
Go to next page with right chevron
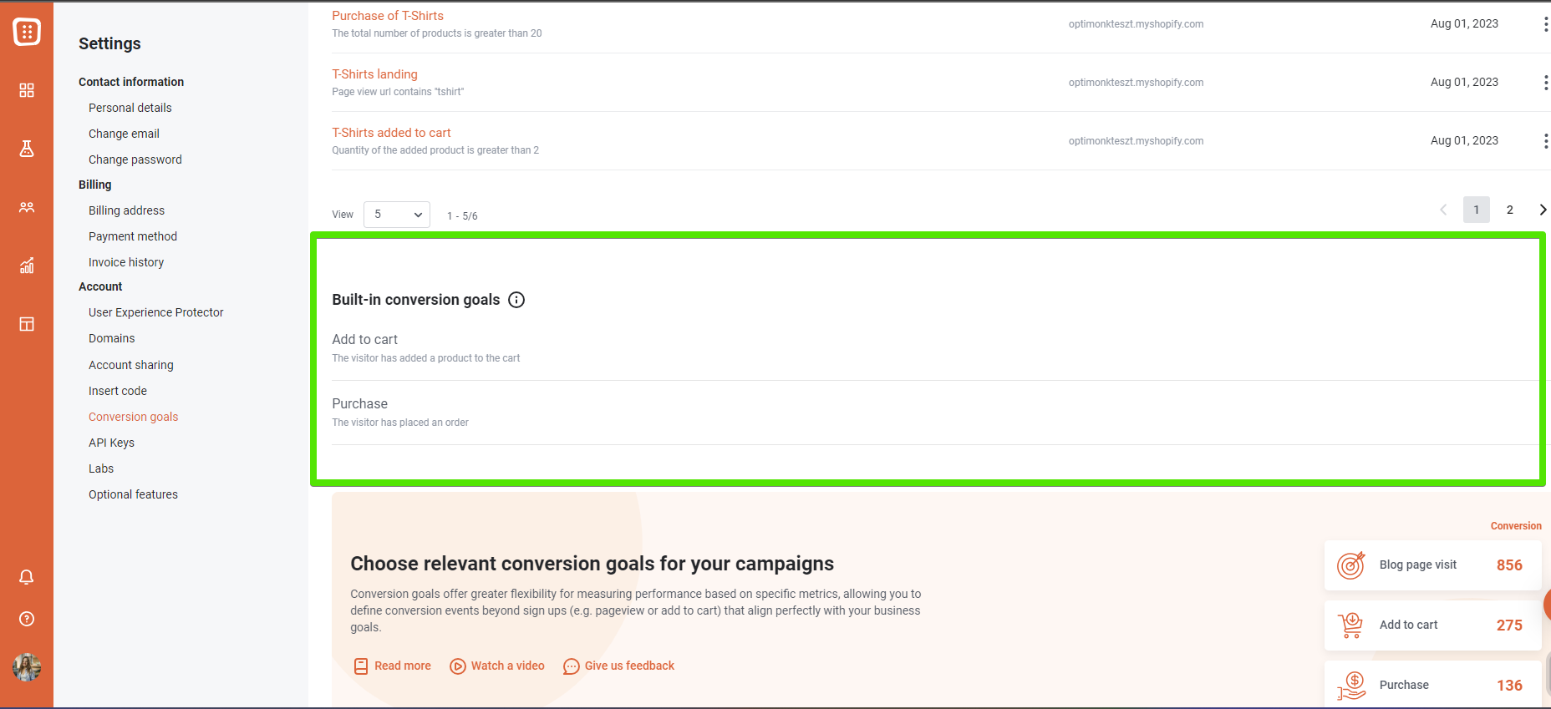tap(1543, 210)
